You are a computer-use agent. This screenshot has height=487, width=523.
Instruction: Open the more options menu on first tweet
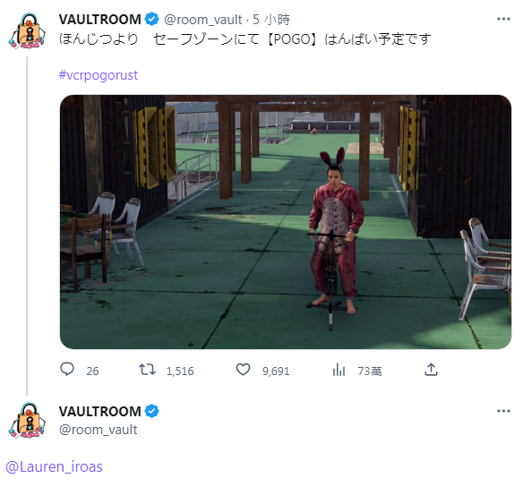[503, 19]
